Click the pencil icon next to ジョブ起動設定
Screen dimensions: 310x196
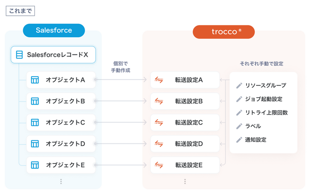pyautogui.click(x=239, y=99)
